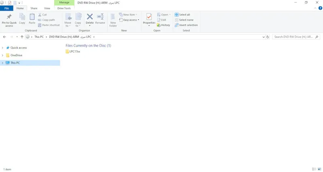Screen dimensions: 323x172
Task: Select This PC in the navigation pane
Action: 15,63
